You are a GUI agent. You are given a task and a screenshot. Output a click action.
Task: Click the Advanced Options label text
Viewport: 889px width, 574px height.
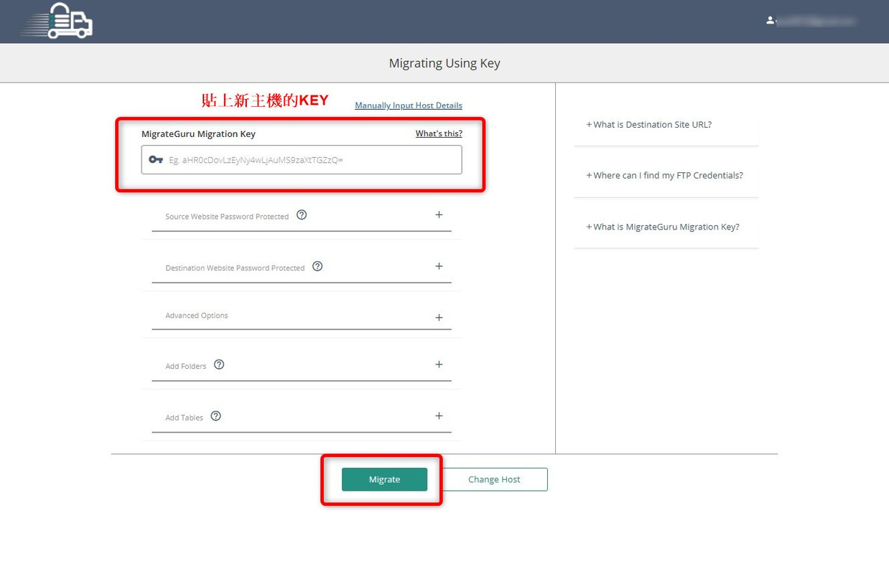197,316
